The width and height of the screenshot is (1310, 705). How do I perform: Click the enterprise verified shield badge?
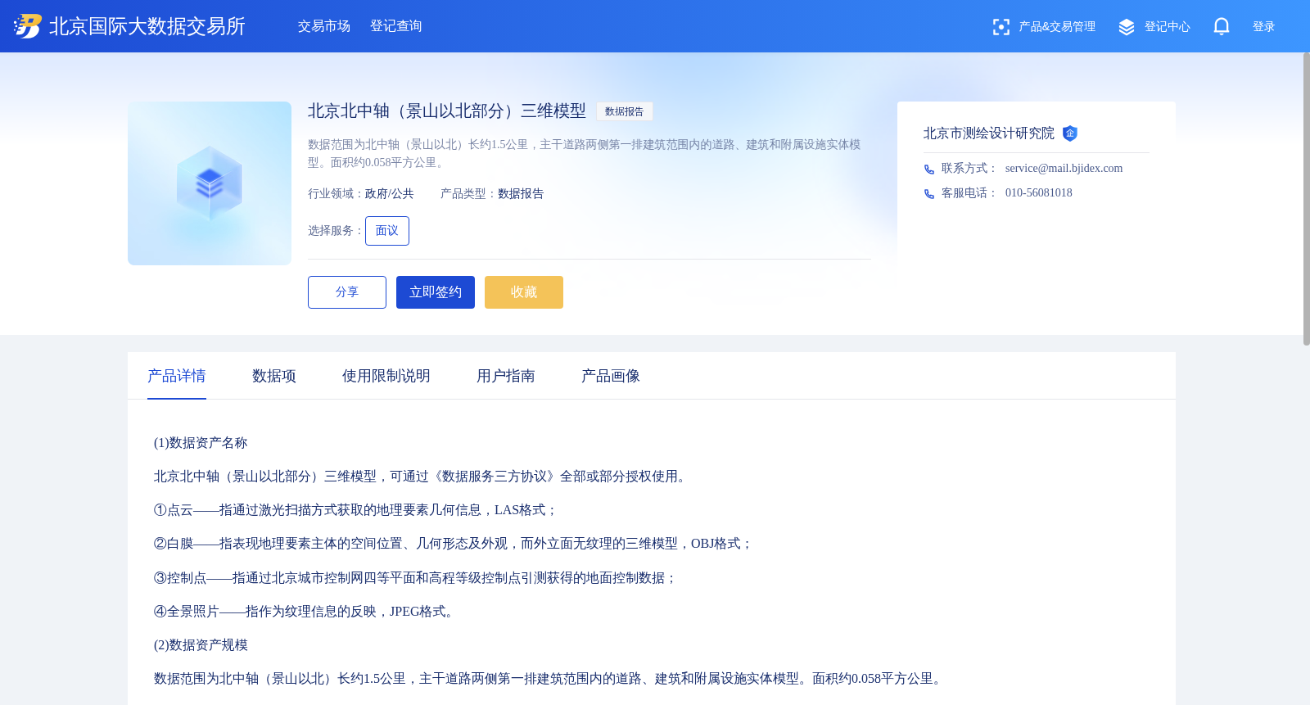pos(1069,133)
